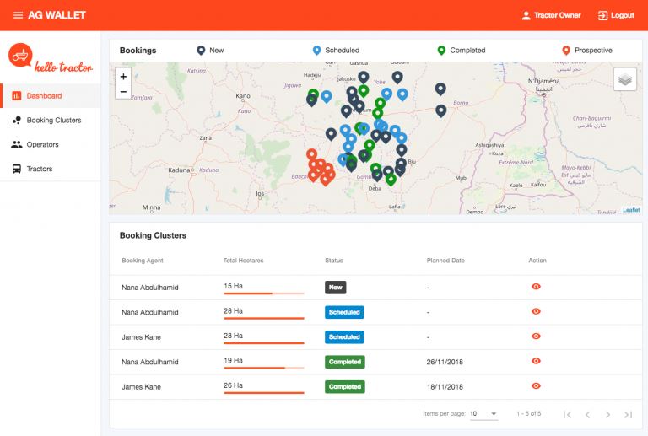Click the 26 Ha progress bar

pyautogui.click(x=263, y=392)
